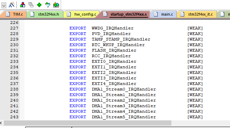The height and width of the screenshot is (128, 230).
Task: Click the [WEAK] attribute on line 231
Action: click(195, 50)
